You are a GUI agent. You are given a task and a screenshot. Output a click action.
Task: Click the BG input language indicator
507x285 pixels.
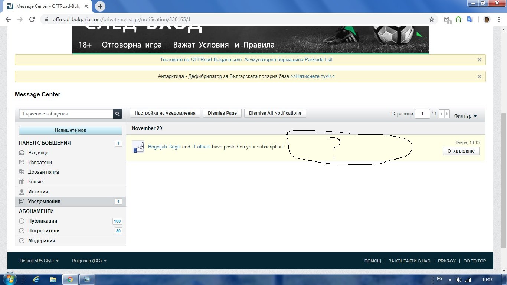coord(440,279)
